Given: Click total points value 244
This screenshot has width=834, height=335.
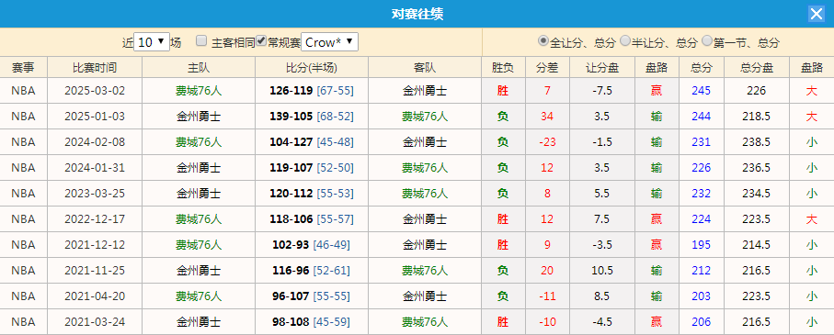Looking at the screenshot, I should tap(701, 117).
